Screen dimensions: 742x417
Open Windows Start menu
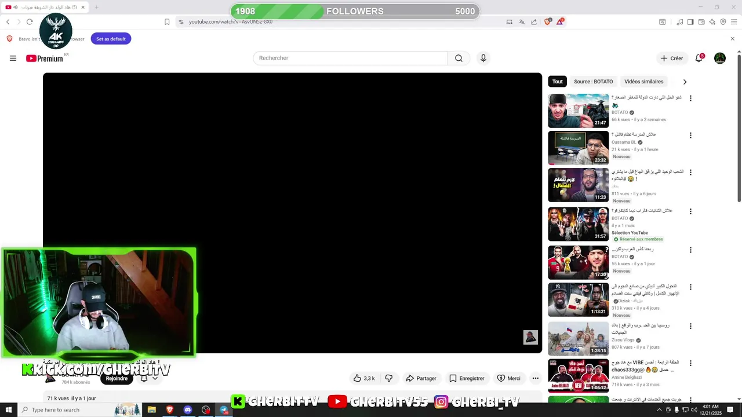coord(8,409)
